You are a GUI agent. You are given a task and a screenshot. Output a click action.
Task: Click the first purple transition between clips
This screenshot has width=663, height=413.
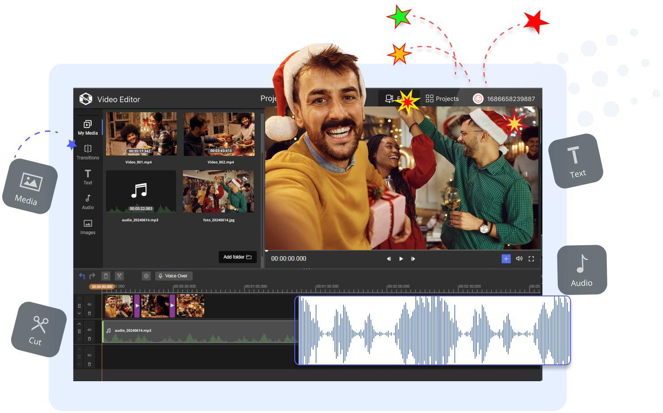(x=137, y=306)
